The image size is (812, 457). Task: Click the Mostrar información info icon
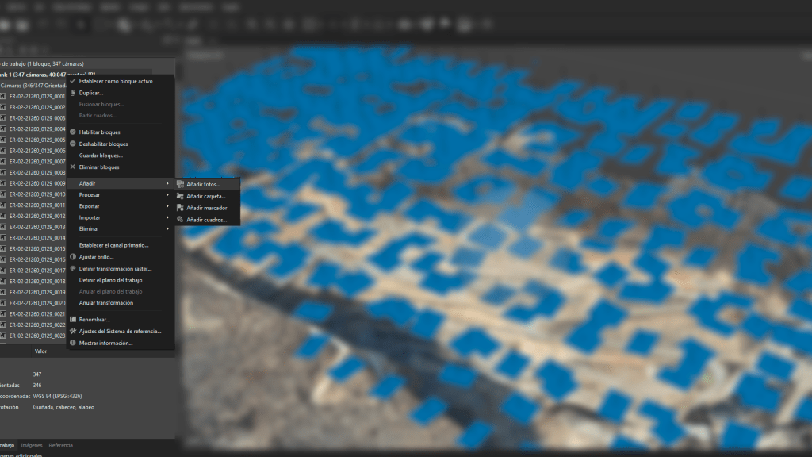73,343
